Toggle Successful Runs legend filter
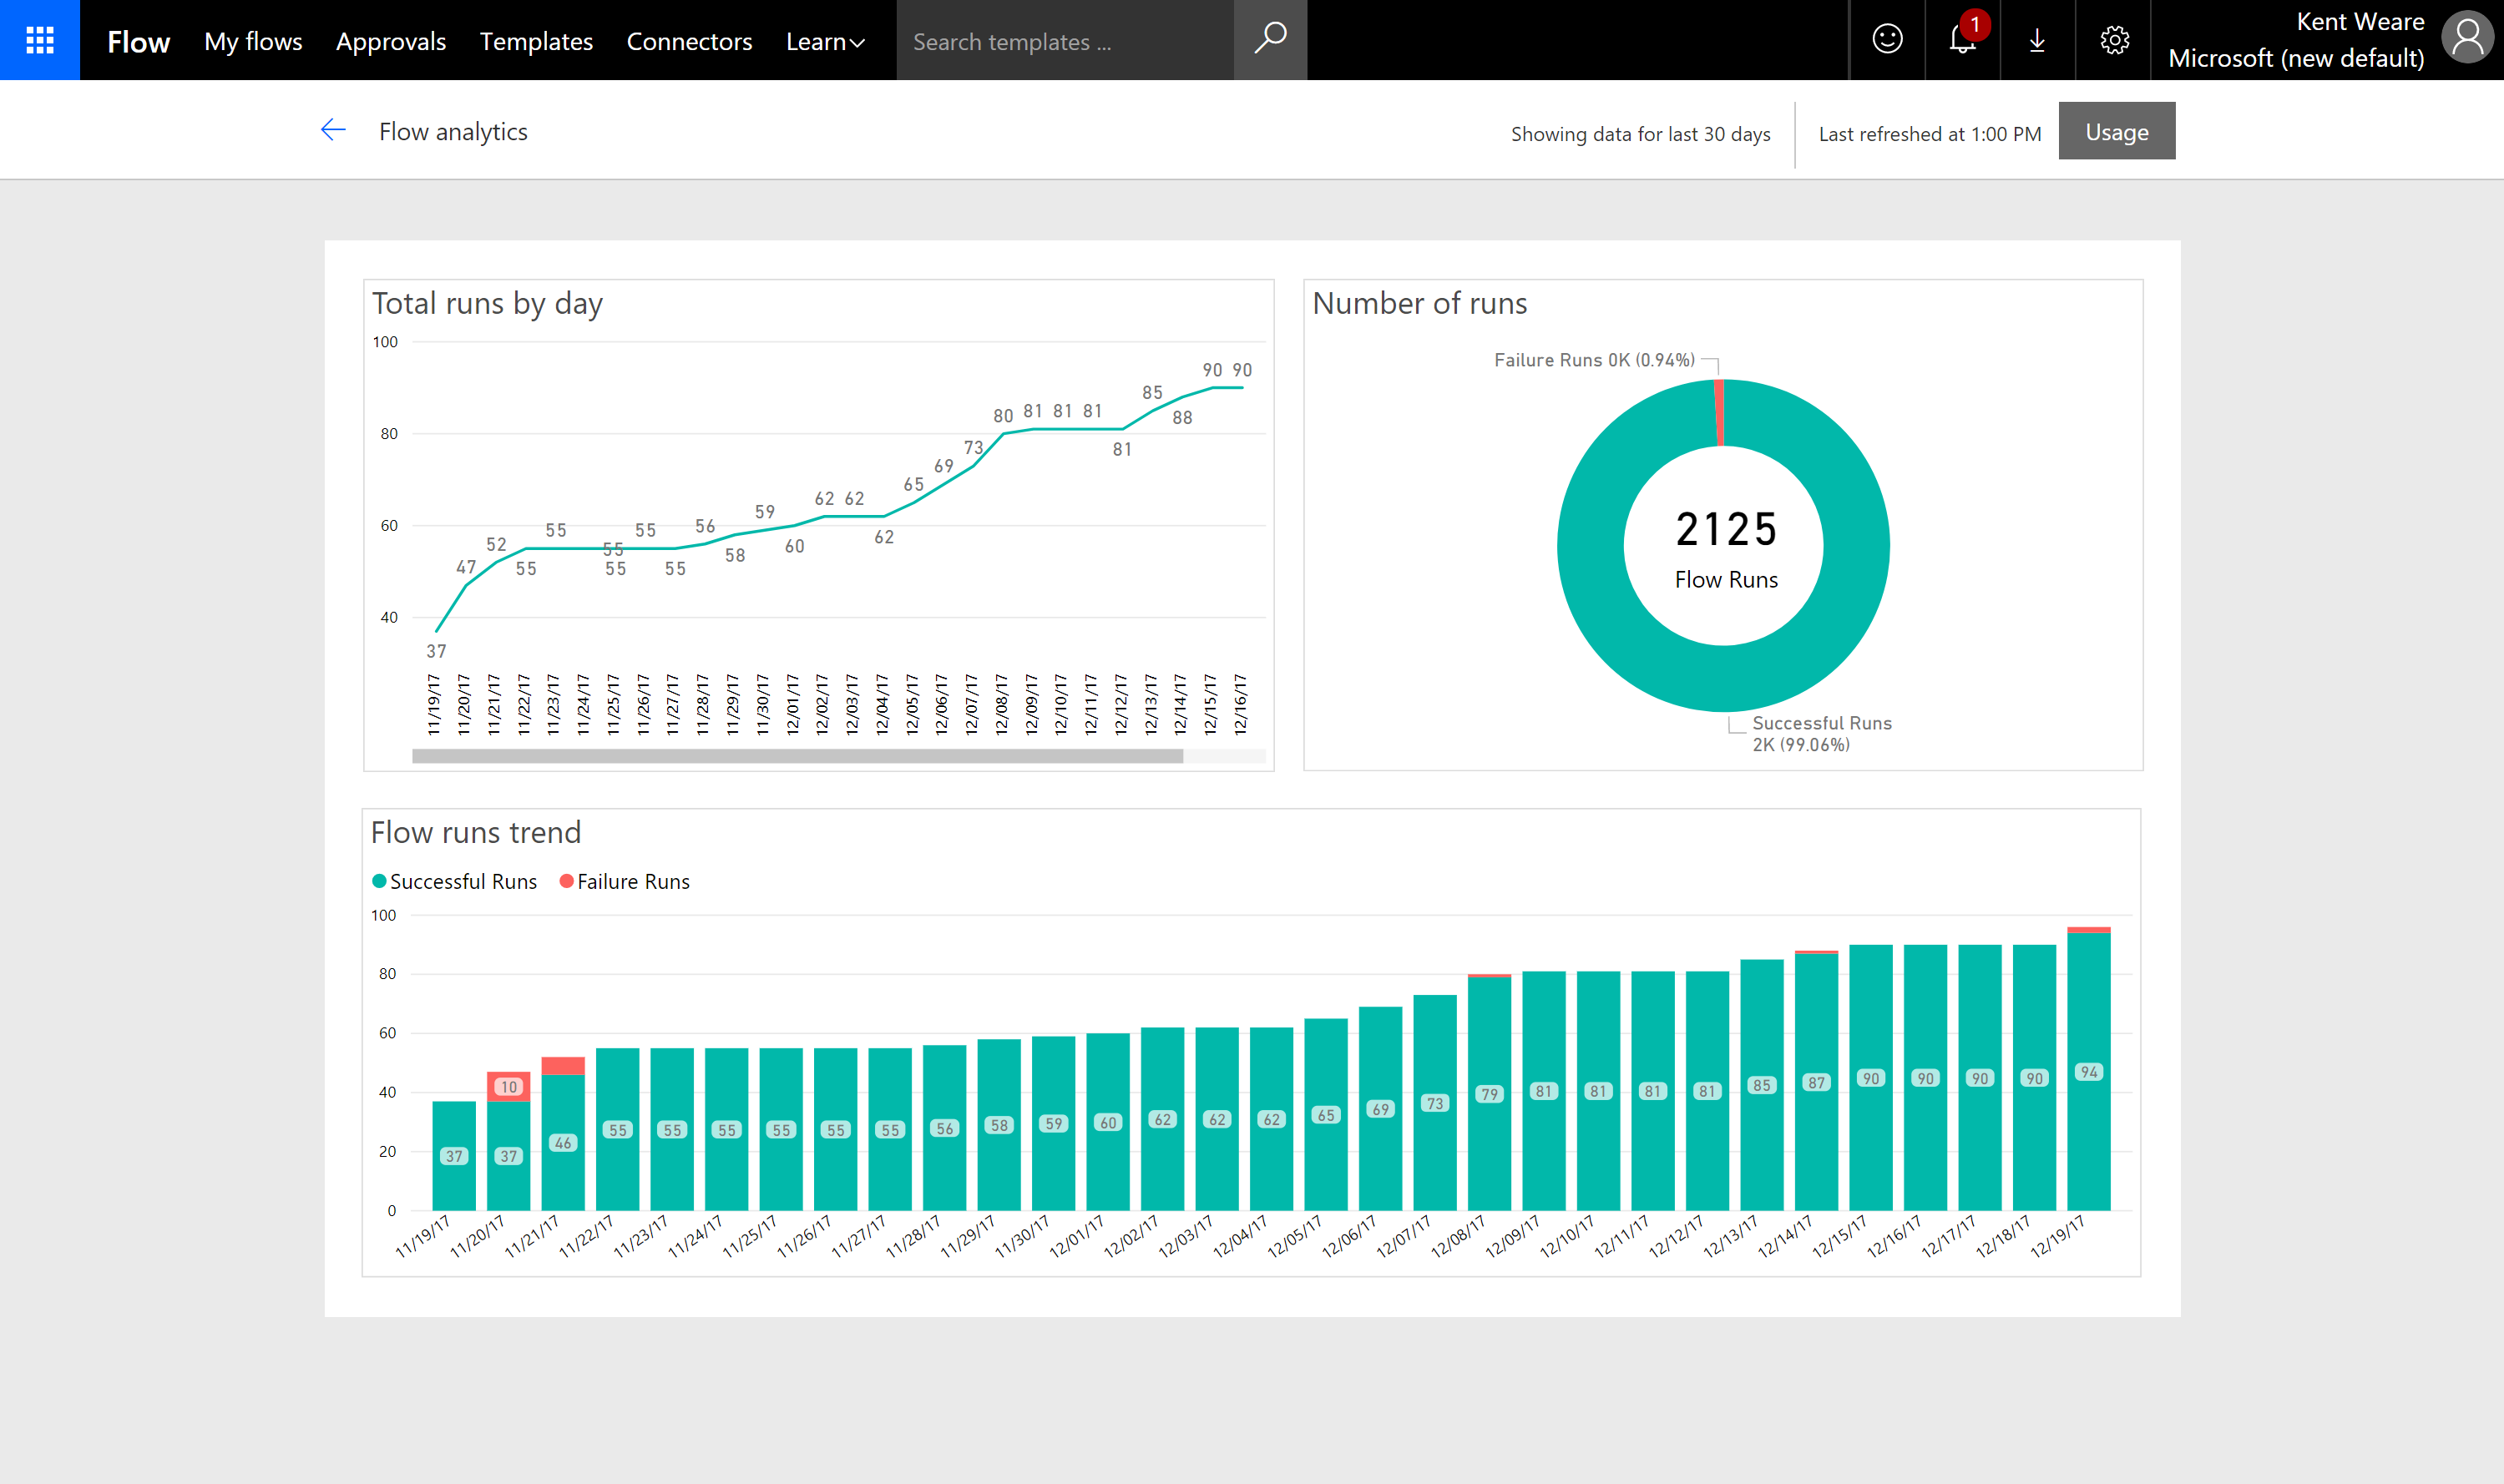The image size is (2504, 1484). click(x=454, y=880)
